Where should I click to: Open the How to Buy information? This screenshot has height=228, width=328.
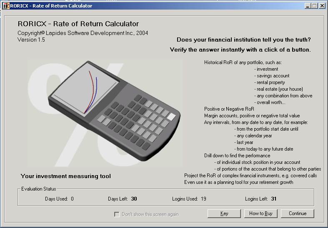point(260,213)
